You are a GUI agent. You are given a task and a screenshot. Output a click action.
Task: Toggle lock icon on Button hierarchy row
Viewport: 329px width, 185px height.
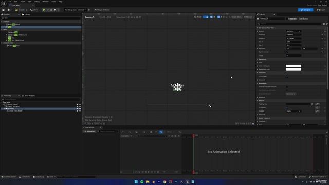pos(77,109)
